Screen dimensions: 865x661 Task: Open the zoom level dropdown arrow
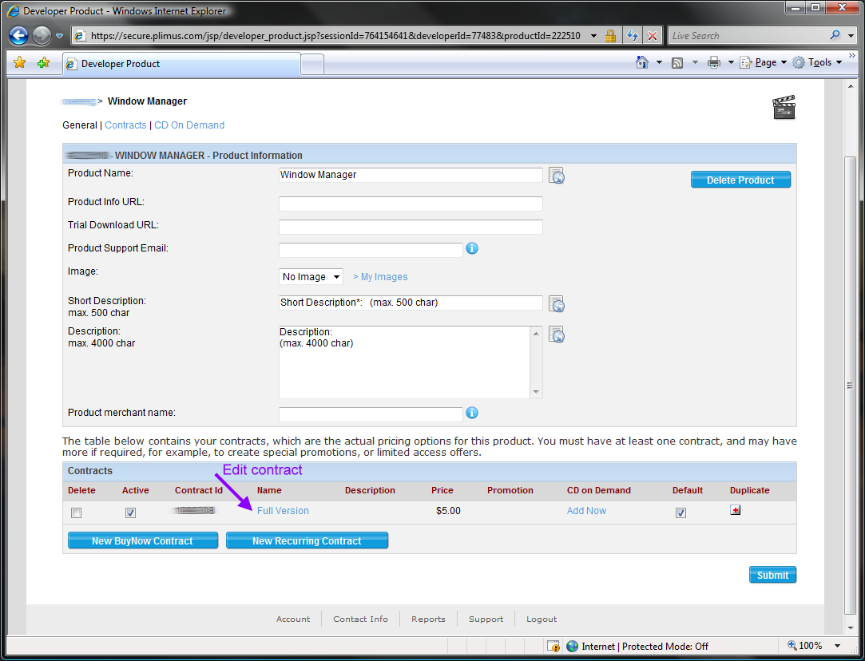[x=837, y=646]
